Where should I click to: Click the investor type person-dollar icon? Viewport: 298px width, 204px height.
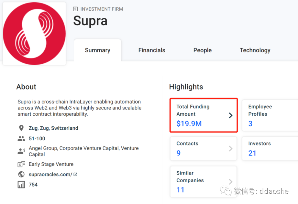[21, 151]
